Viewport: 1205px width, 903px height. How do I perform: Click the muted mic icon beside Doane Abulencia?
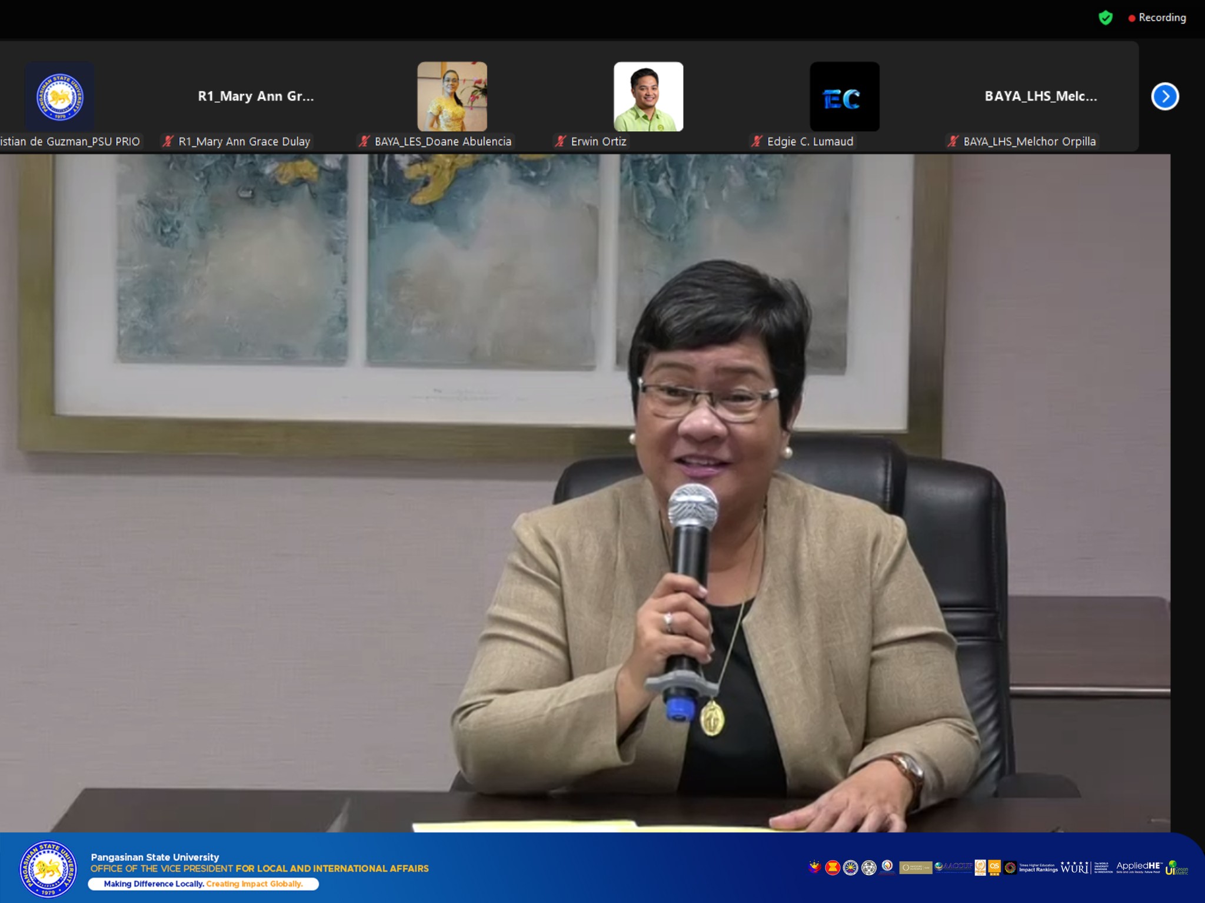click(x=365, y=141)
